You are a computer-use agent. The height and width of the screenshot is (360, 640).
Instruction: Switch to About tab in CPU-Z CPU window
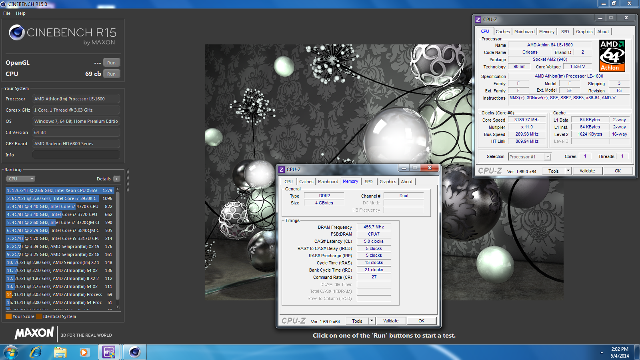pos(603,32)
